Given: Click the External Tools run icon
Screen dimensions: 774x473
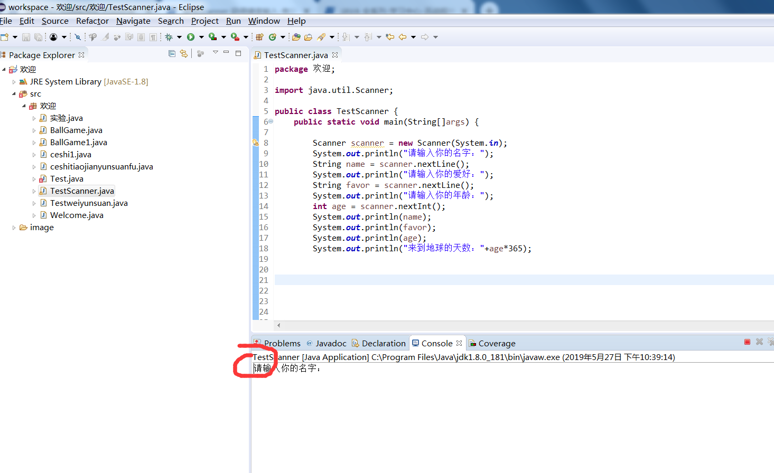Looking at the screenshot, I should tap(235, 37).
